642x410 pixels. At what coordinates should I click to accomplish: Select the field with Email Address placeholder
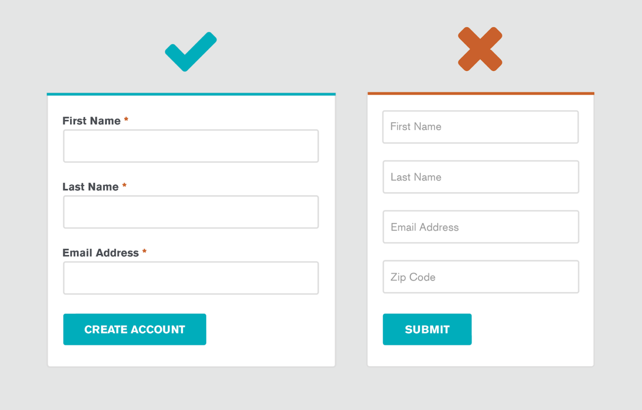(x=480, y=227)
